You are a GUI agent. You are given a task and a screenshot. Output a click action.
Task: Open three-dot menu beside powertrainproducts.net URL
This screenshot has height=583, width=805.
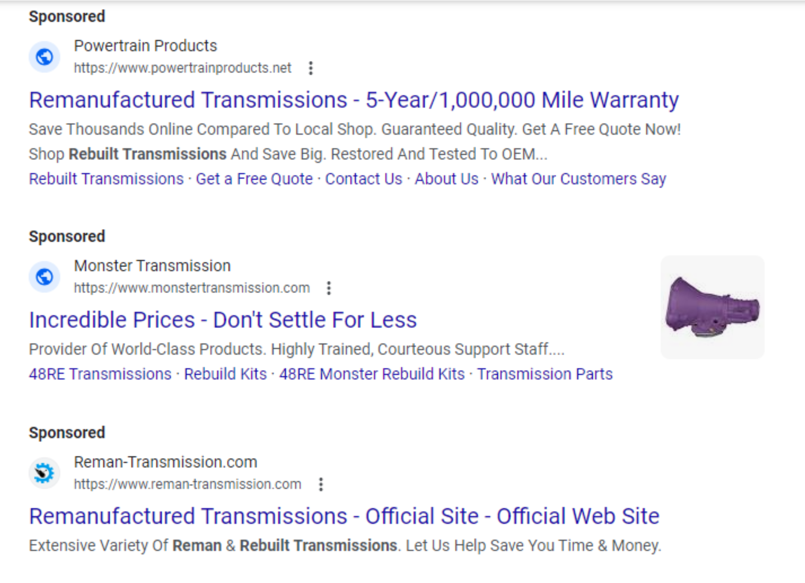[x=311, y=68]
